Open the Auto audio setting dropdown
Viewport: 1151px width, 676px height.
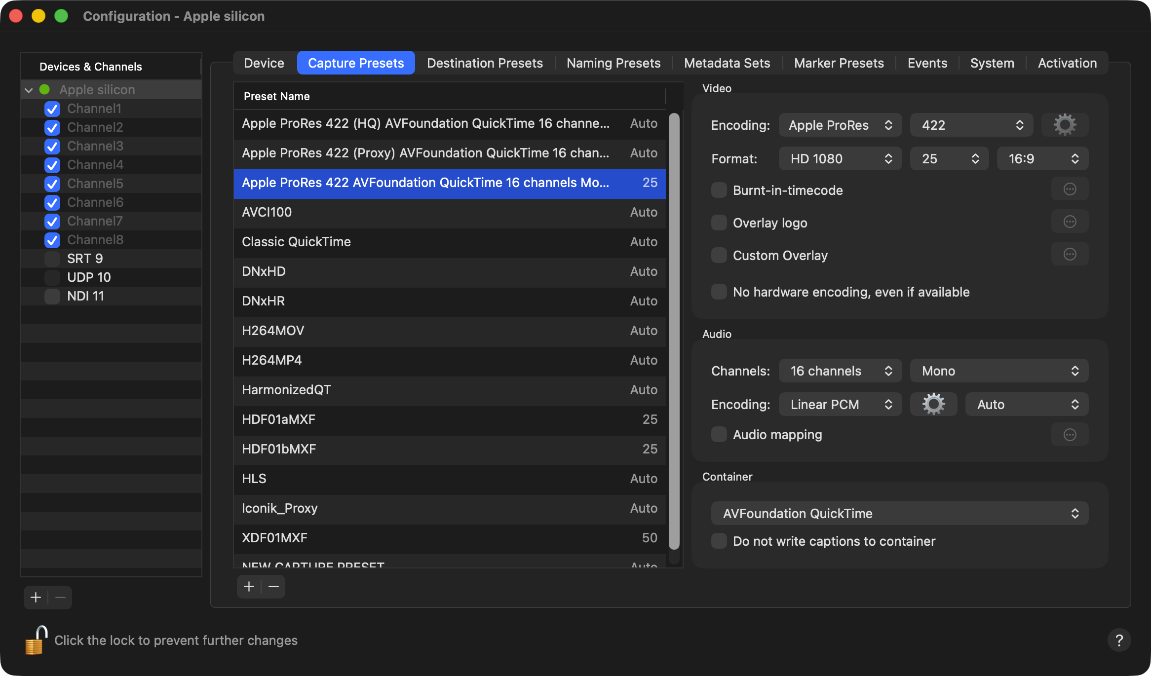(1027, 404)
